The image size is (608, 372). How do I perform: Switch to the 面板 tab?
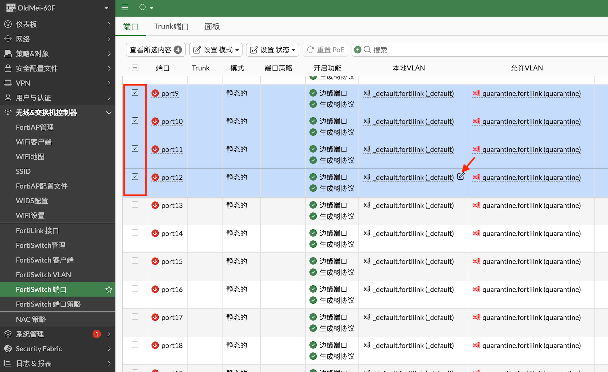click(212, 27)
